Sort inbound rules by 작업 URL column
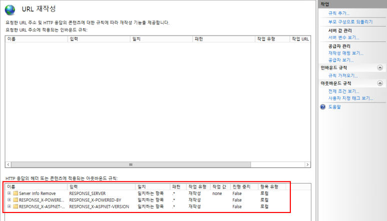The width and height of the screenshot is (387, 221). pos(300,39)
